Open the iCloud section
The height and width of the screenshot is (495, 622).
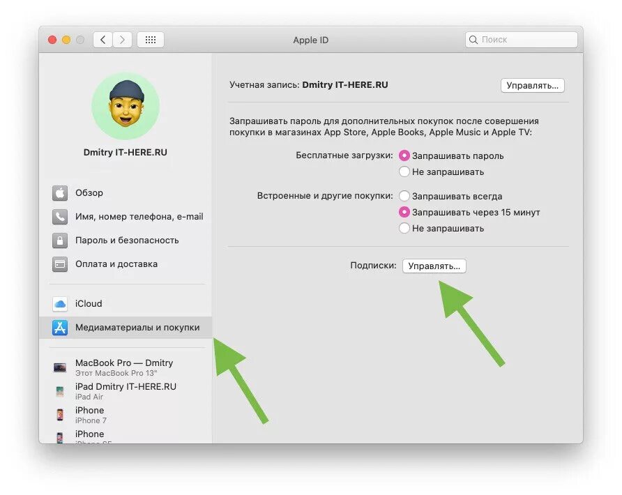(x=126, y=304)
